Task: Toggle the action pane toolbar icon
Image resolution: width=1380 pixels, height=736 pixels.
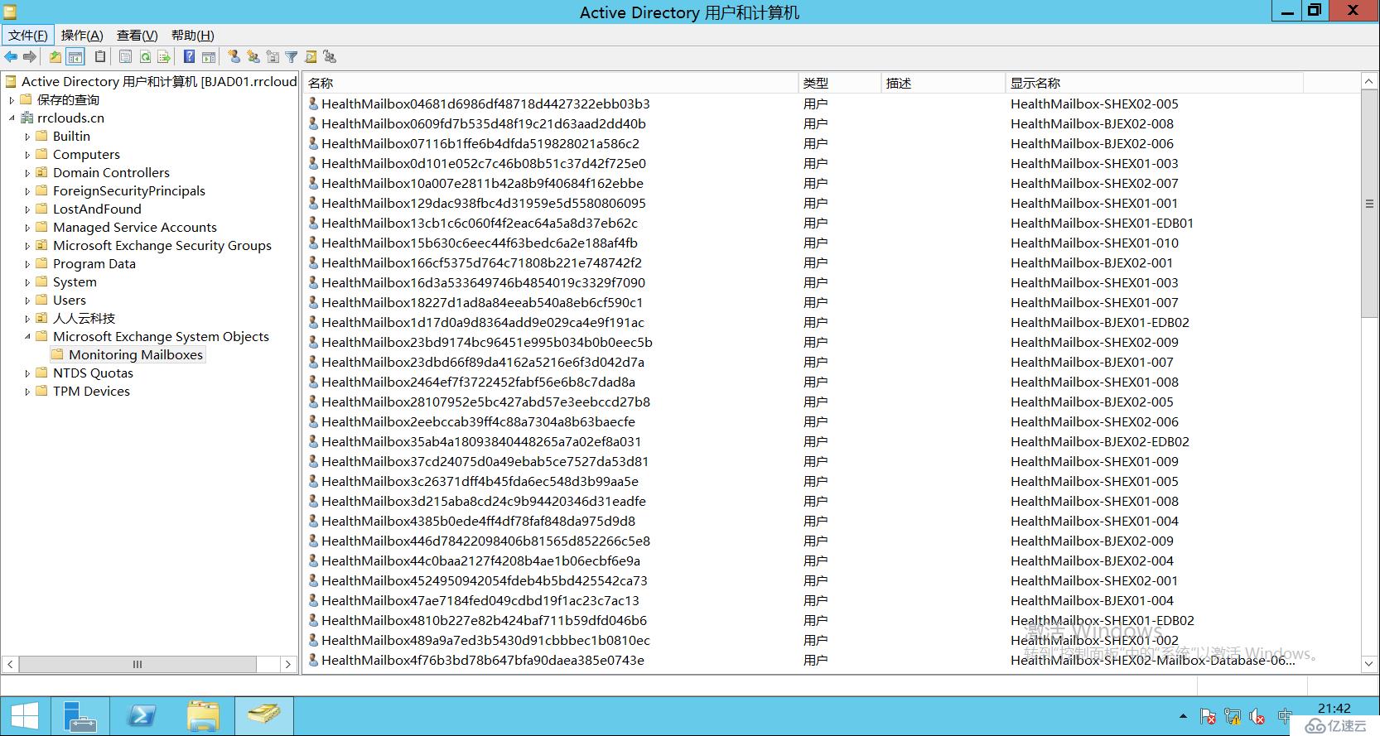Action: (209, 57)
